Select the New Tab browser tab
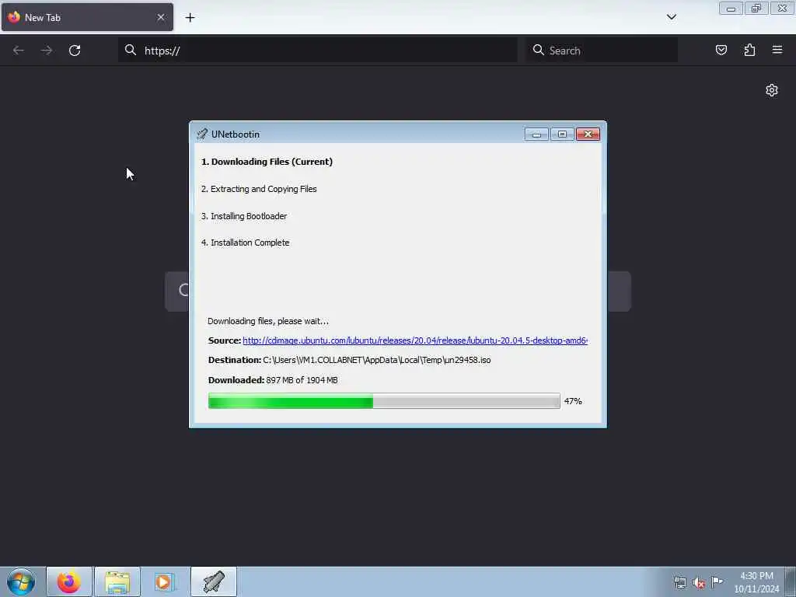The width and height of the screenshot is (796, 597). pos(87,17)
